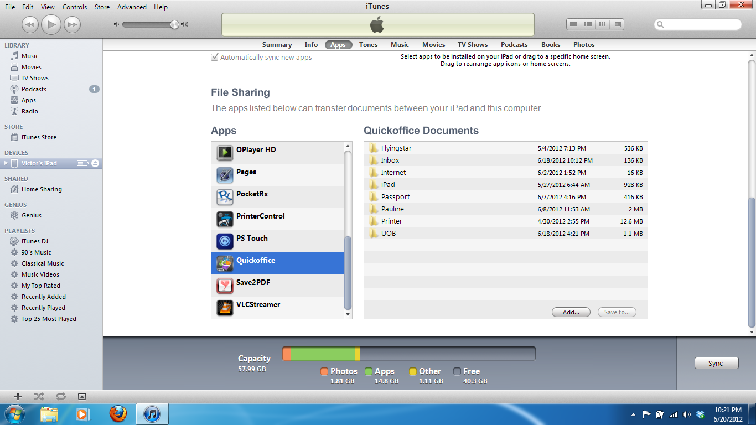Select the Pages app in File Sharing
Image resolution: width=756 pixels, height=425 pixels.
[x=277, y=174]
